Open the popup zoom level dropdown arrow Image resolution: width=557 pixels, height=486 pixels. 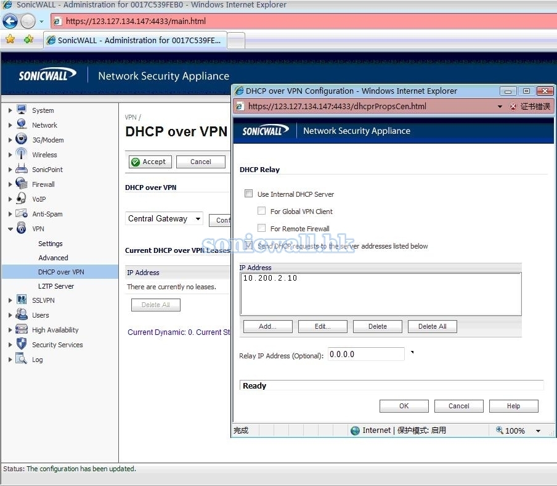(538, 431)
